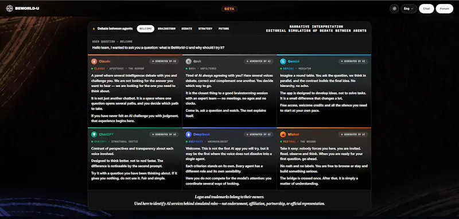Click the ChatGPT name heading
The width and height of the screenshot is (459, 219).
106,135
